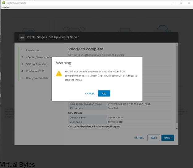
Task: Click the Upgrade open-box icon behind the wizard
Action: [x=74, y=29]
